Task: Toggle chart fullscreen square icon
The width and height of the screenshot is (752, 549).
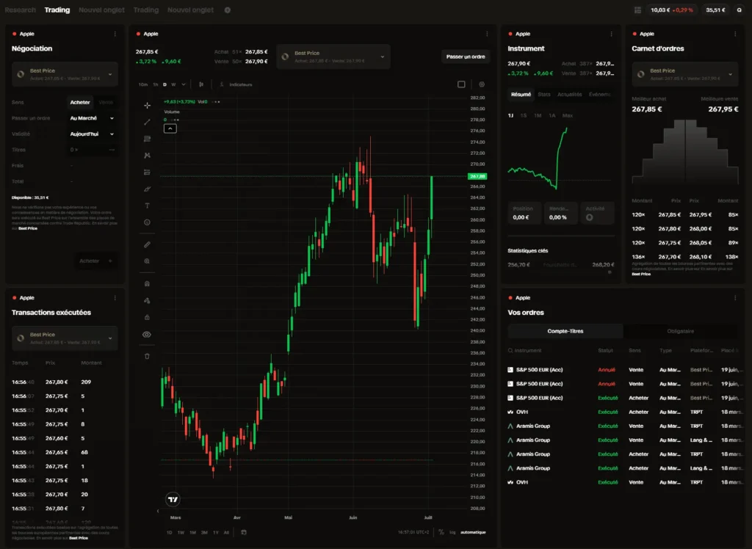Action: pyautogui.click(x=461, y=84)
